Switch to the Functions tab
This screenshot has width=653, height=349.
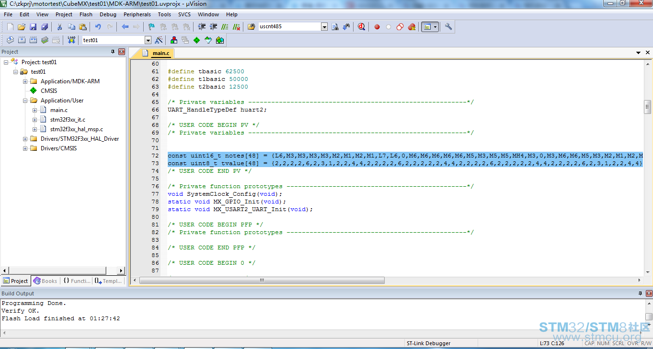(77, 281)
